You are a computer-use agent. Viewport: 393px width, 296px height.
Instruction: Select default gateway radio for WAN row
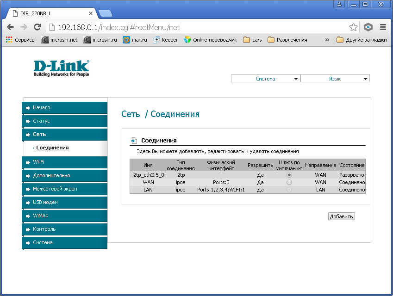pos(289,182)
